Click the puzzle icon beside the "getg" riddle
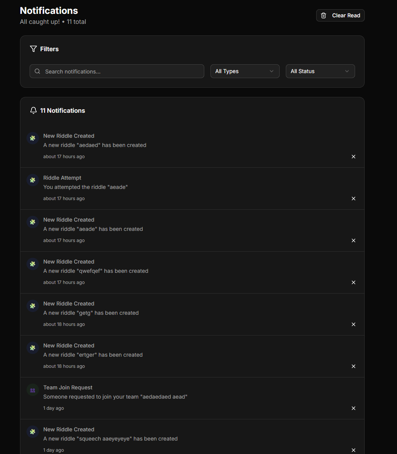 point(32,306)
